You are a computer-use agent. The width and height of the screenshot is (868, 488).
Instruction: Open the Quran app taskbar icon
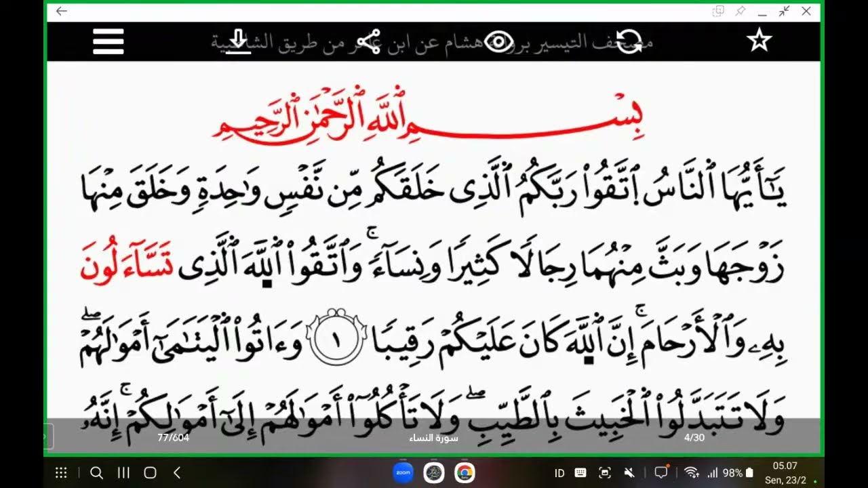click(x=434, y=472)
